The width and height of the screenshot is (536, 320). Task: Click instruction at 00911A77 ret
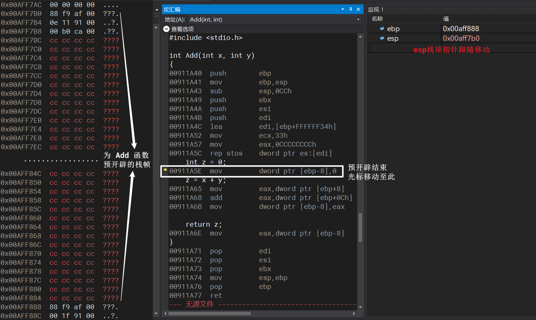coord(195,296)
